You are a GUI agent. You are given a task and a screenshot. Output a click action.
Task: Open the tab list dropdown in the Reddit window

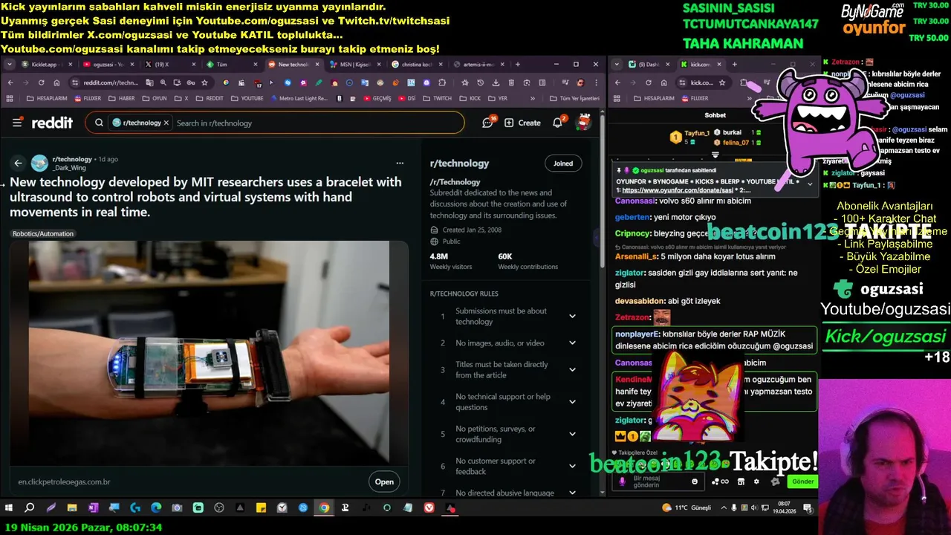pos(10,65)
